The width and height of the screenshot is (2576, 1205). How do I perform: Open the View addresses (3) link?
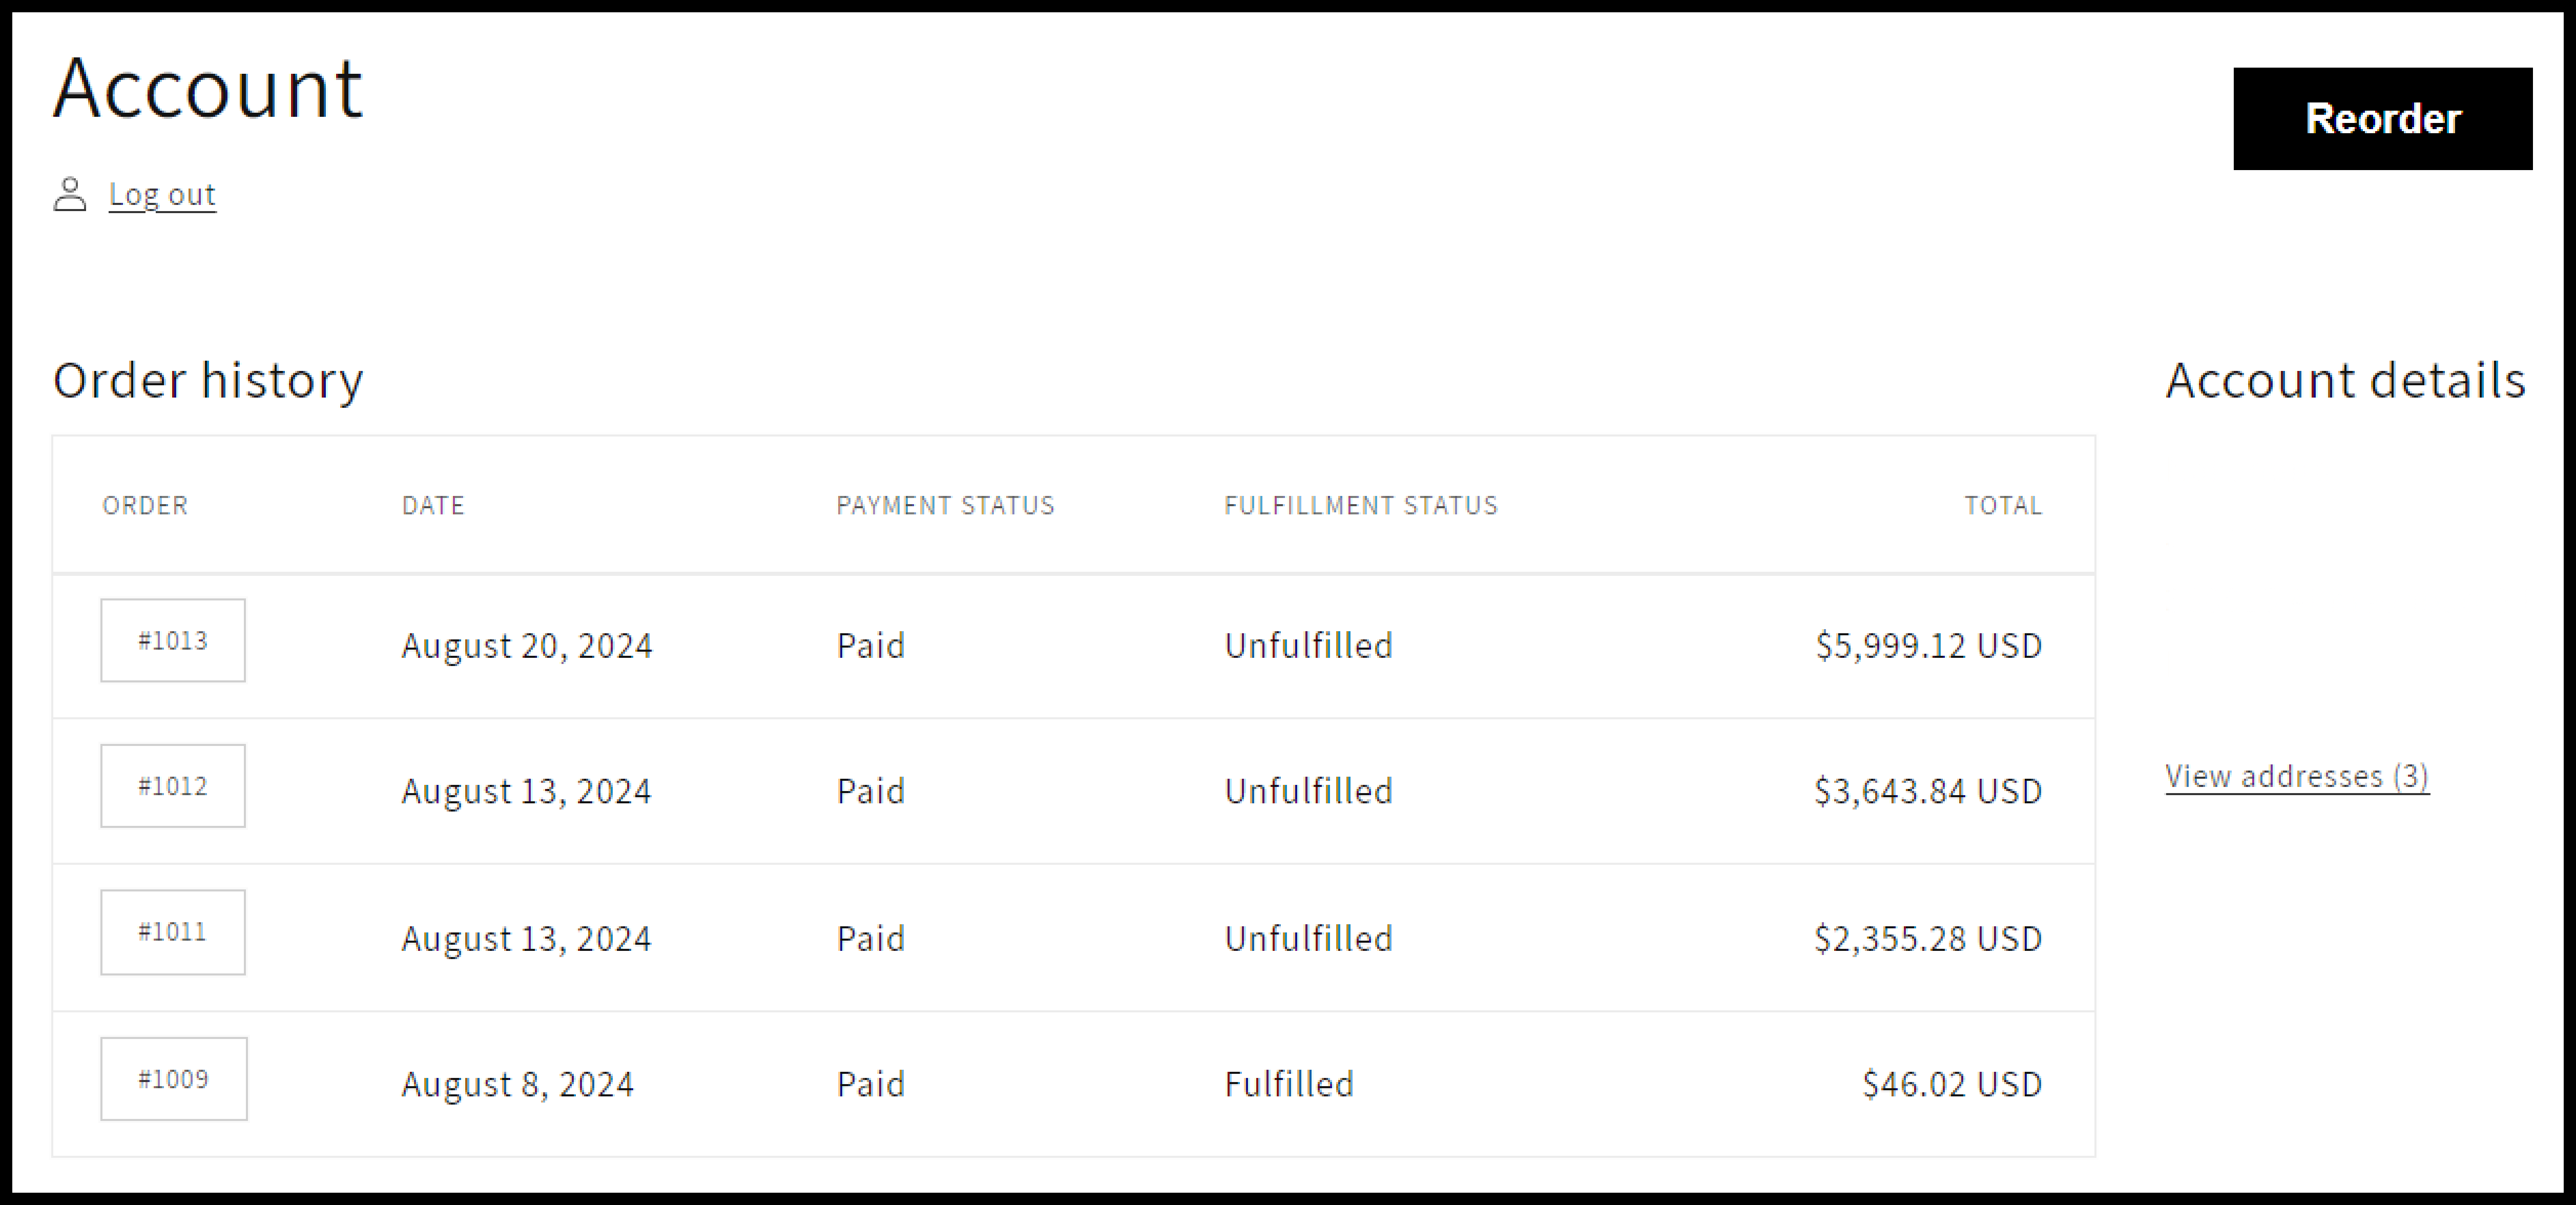pos(2296,776)
